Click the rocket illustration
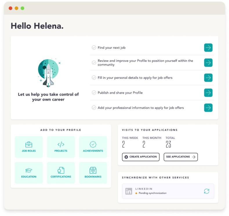The width and height of the screenshot is (229, 216). [x=48, y=73]
